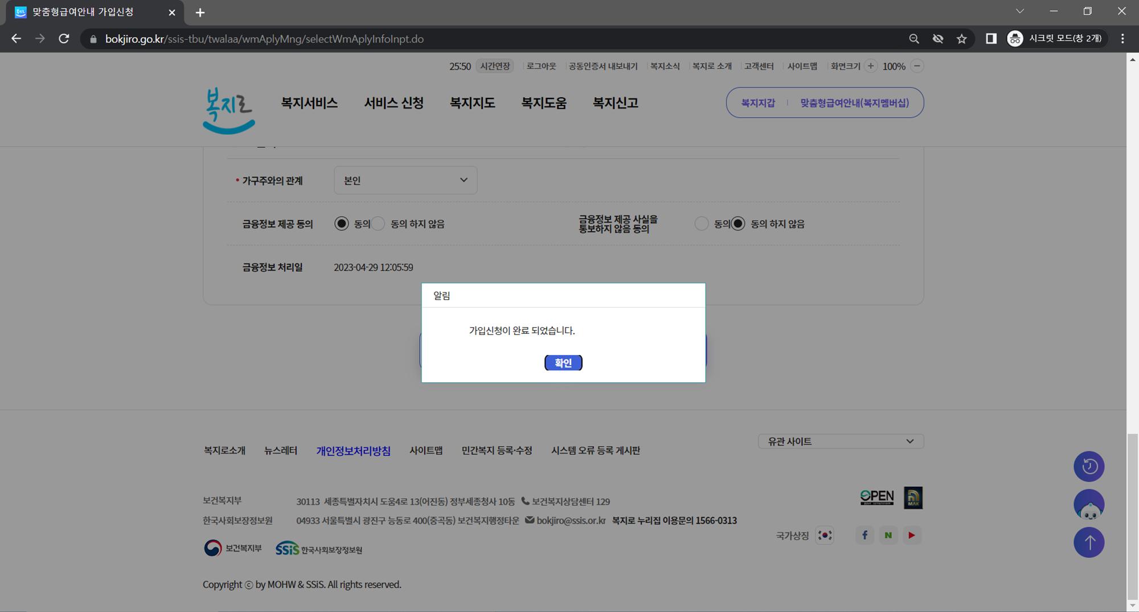Click the 확인 button in the alert
This screenshot has width=1139, height=612.
click(563, 363)
